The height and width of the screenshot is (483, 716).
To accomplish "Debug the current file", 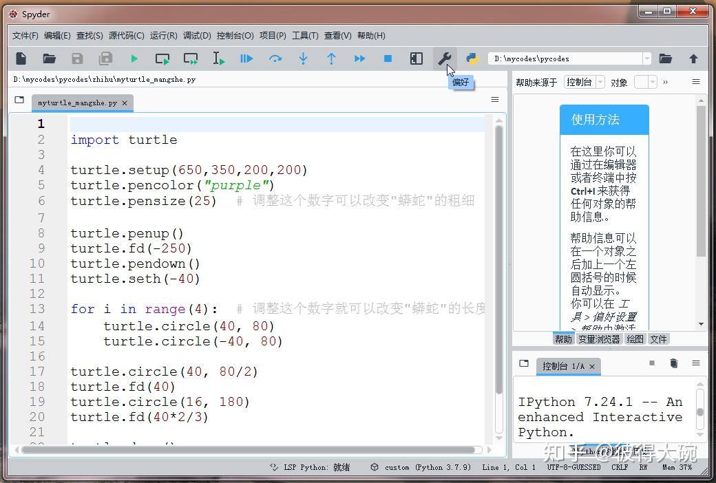I will tap(246, 58).
